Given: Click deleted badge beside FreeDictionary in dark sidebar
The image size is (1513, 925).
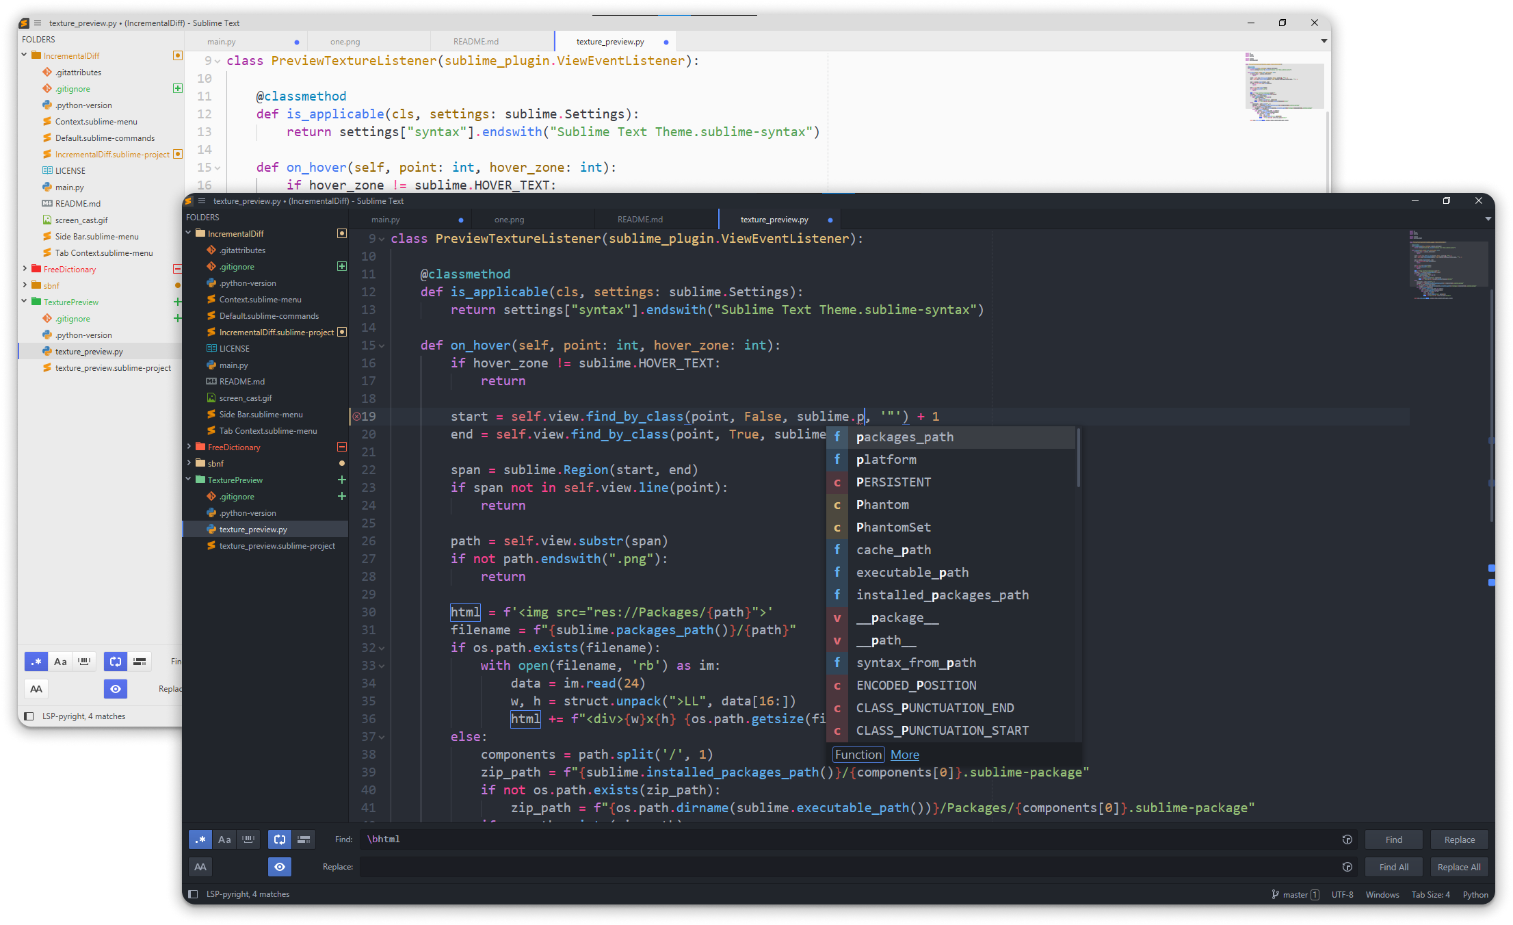Looking at the screenshot, I should [x=342, y=447].
